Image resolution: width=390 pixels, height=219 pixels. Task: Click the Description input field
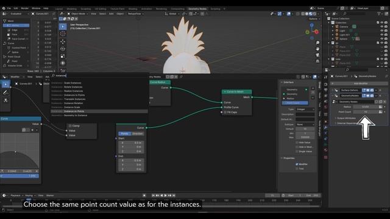point(305,114)
